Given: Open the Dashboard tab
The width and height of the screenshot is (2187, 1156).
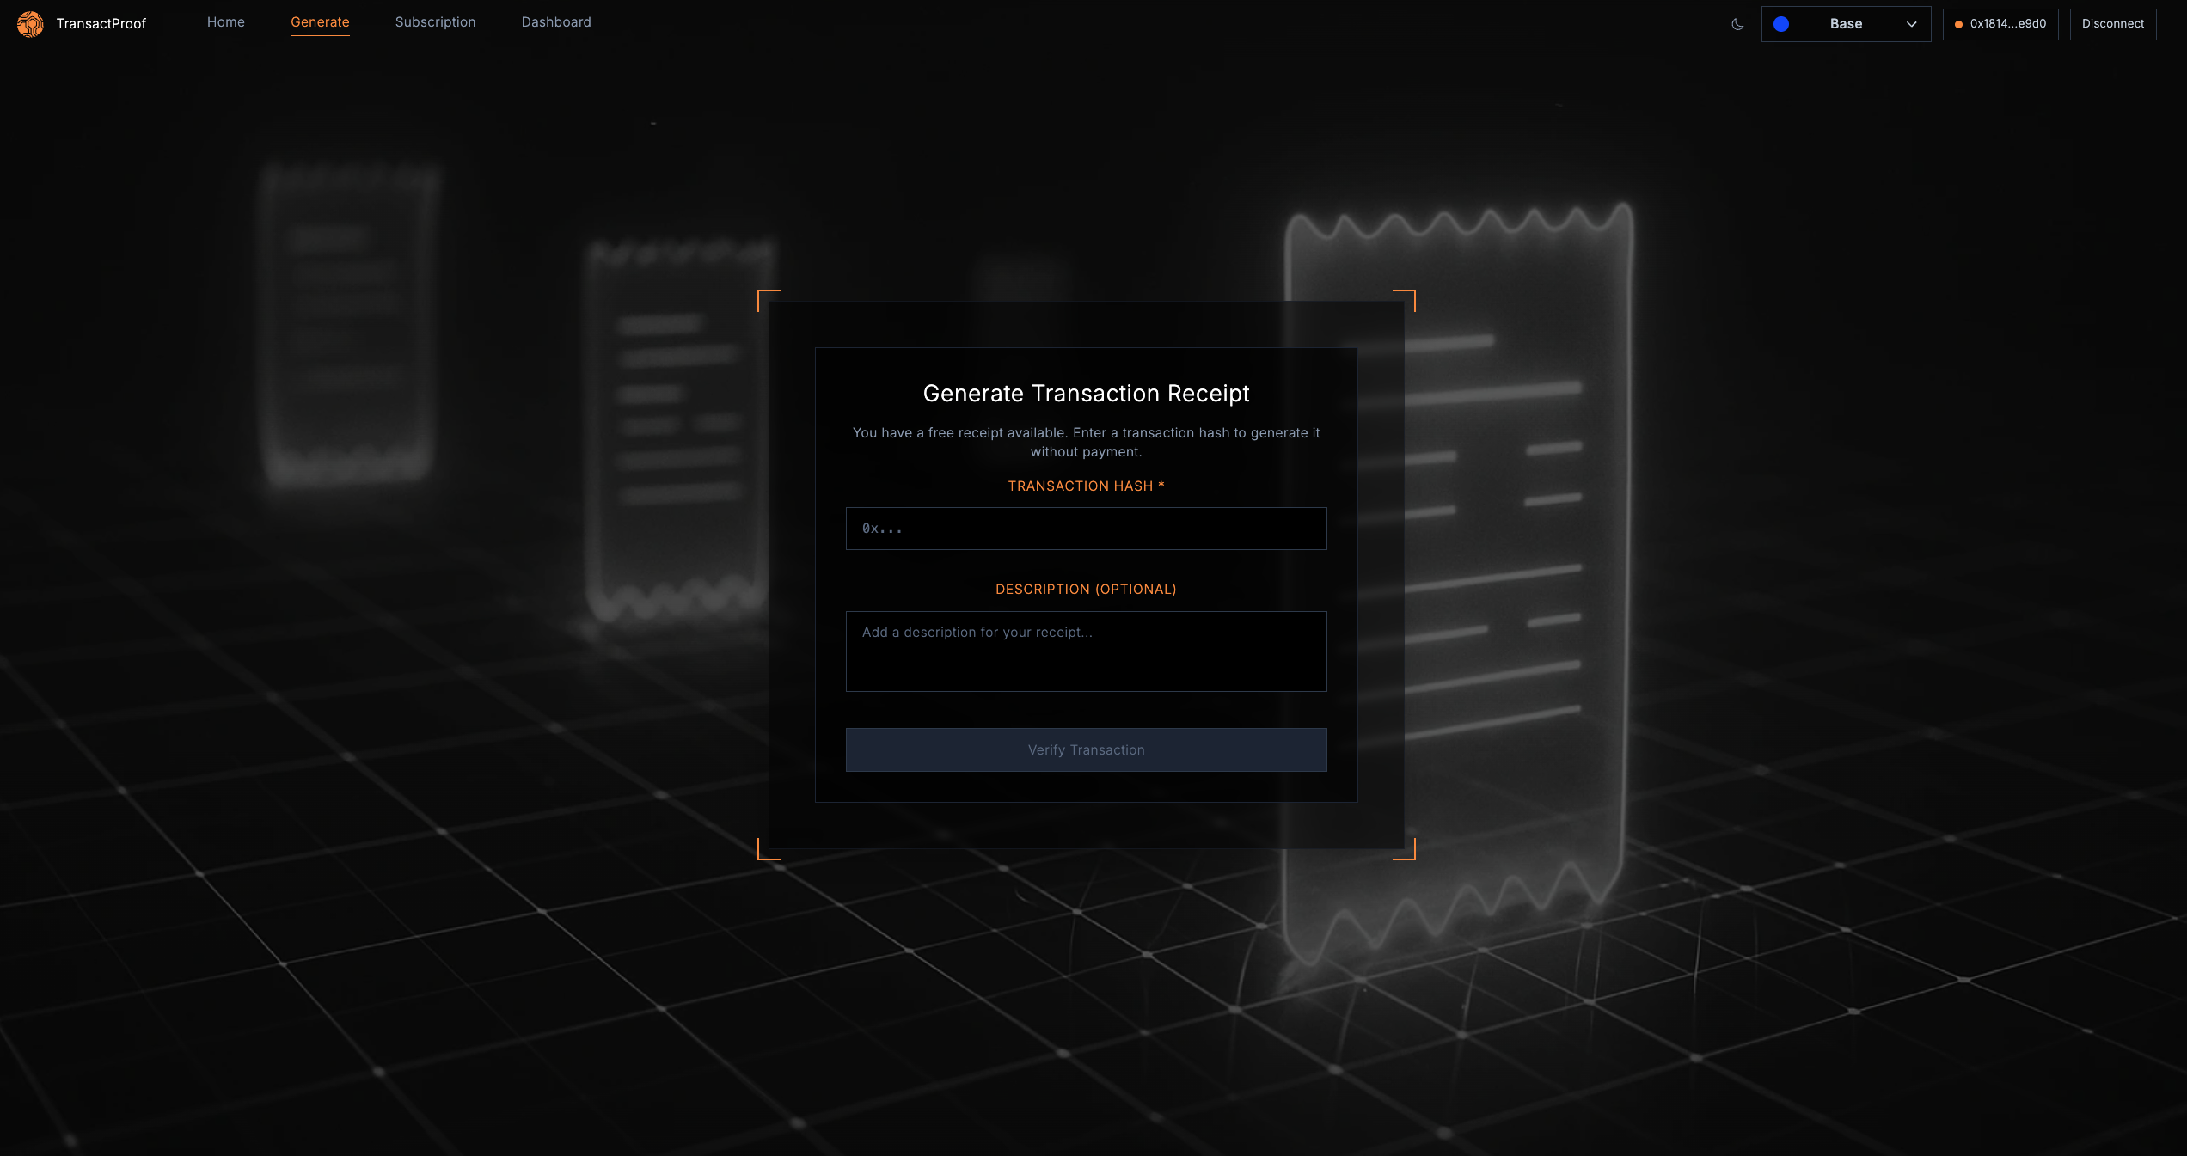Looking at the screenshot, I should coord(556,21).
